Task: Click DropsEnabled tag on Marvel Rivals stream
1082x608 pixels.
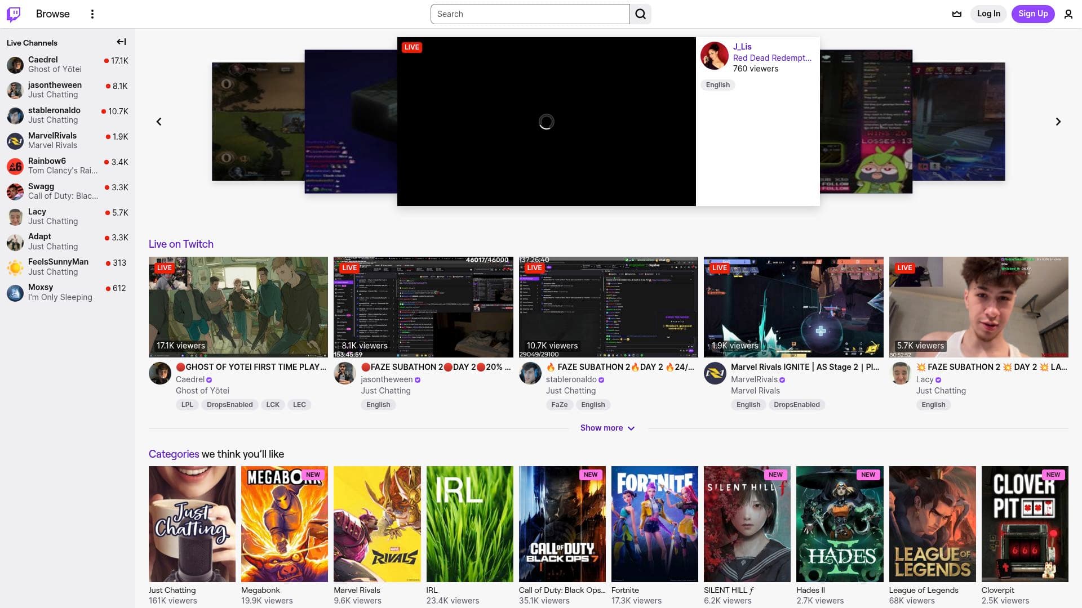Action: point(797,405)
